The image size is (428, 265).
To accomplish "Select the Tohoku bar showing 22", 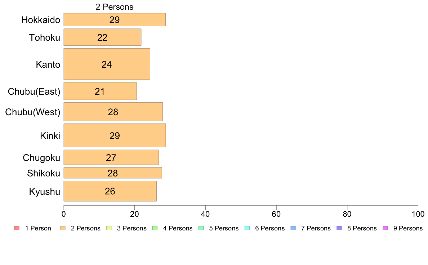I will point(102,37).
